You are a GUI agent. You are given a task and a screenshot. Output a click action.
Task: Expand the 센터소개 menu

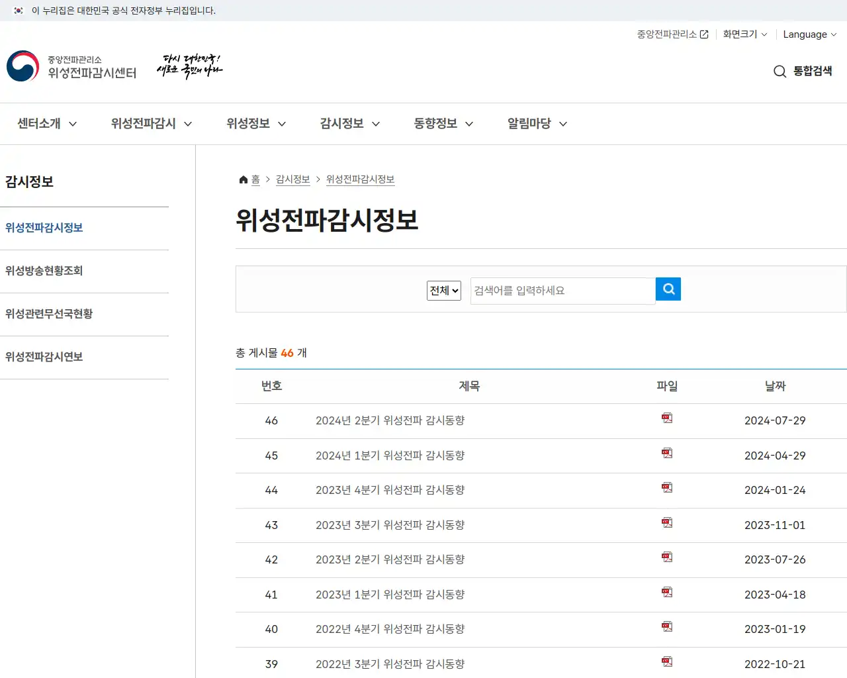47,124
